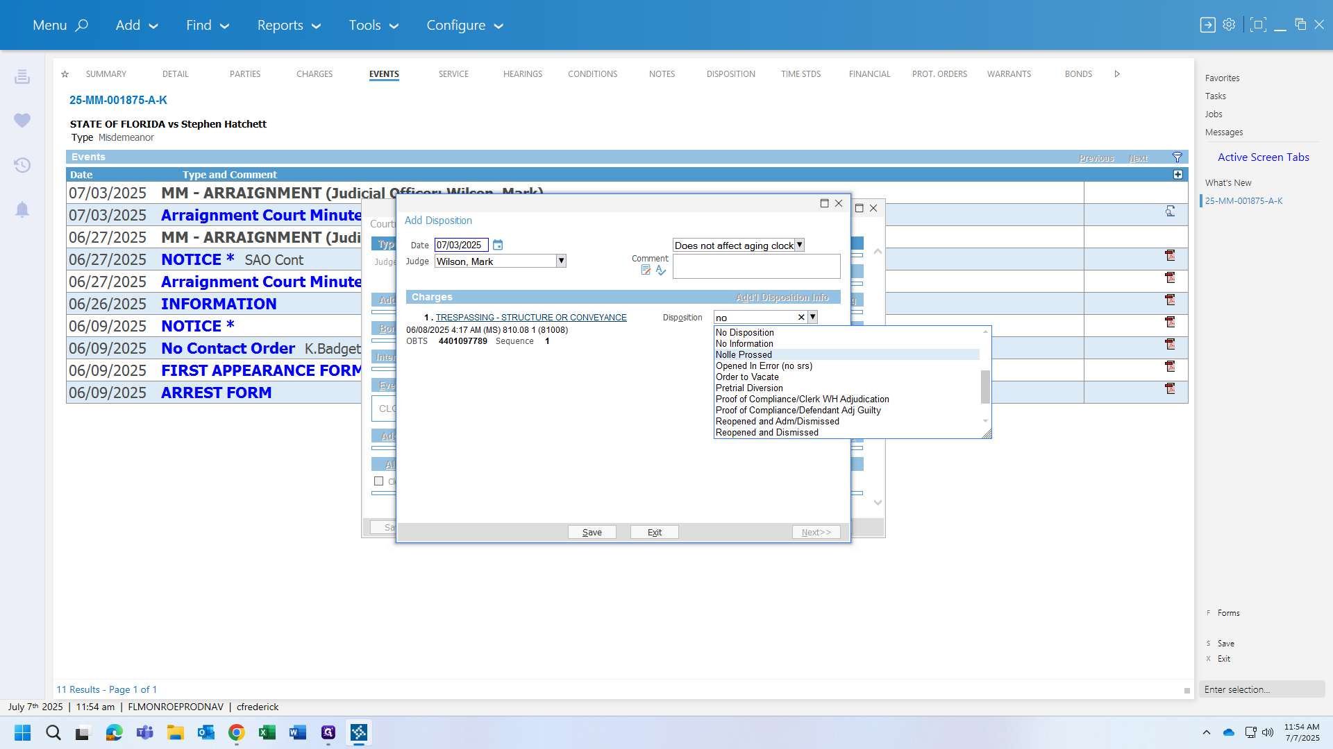Open the settings gear in header
The height and width of the screenshot is (749, 1333).
pos(1229,24)
